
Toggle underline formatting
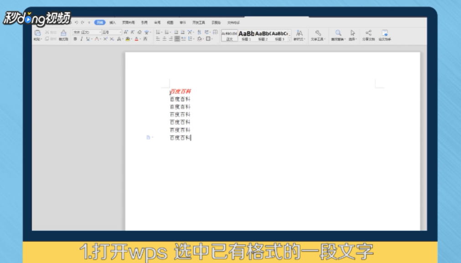click(x=88, y=39)
